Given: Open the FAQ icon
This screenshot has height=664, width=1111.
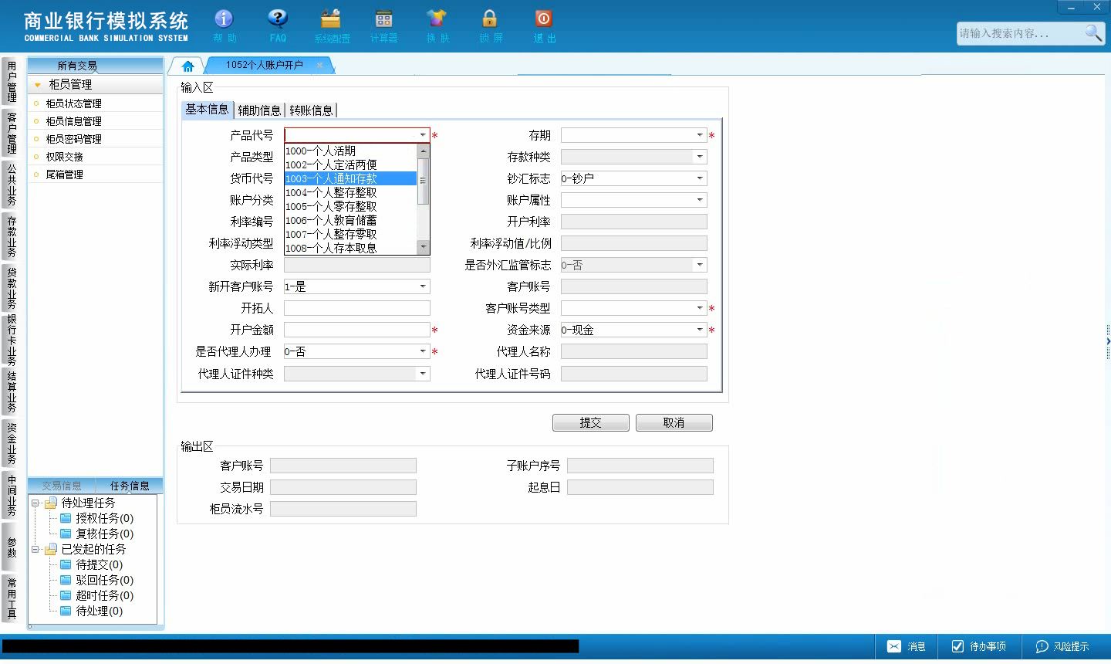Looking at the screenshot, I should pos(278,19).
